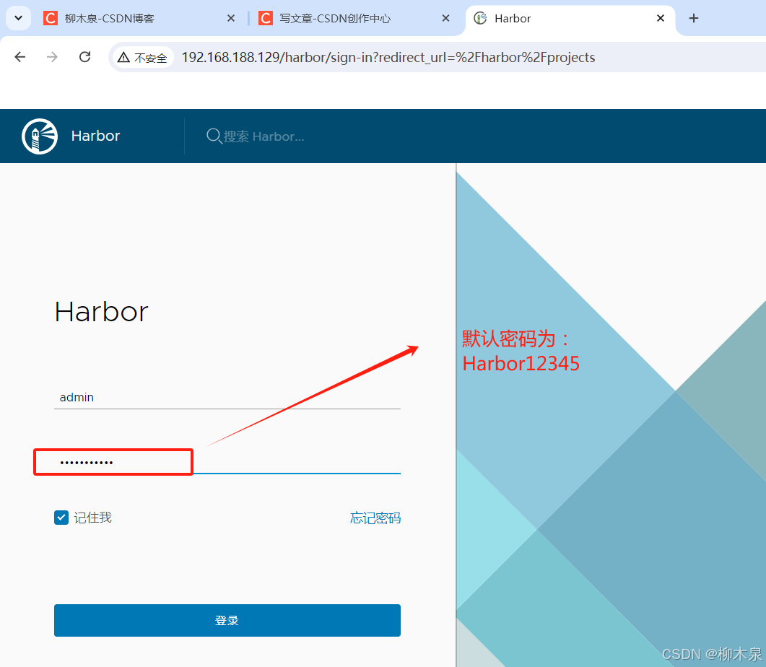Select the Harbor browser tab
This screenshot has width=766, height=667.
coord(570,19)
